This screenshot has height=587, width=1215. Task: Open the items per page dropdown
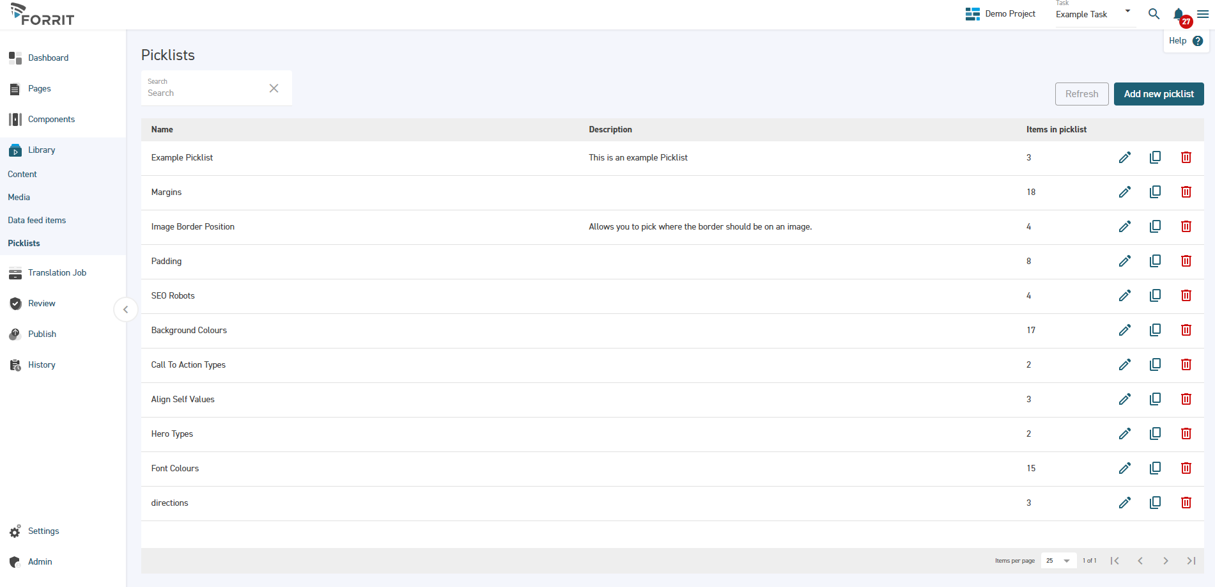[1058, 561]
